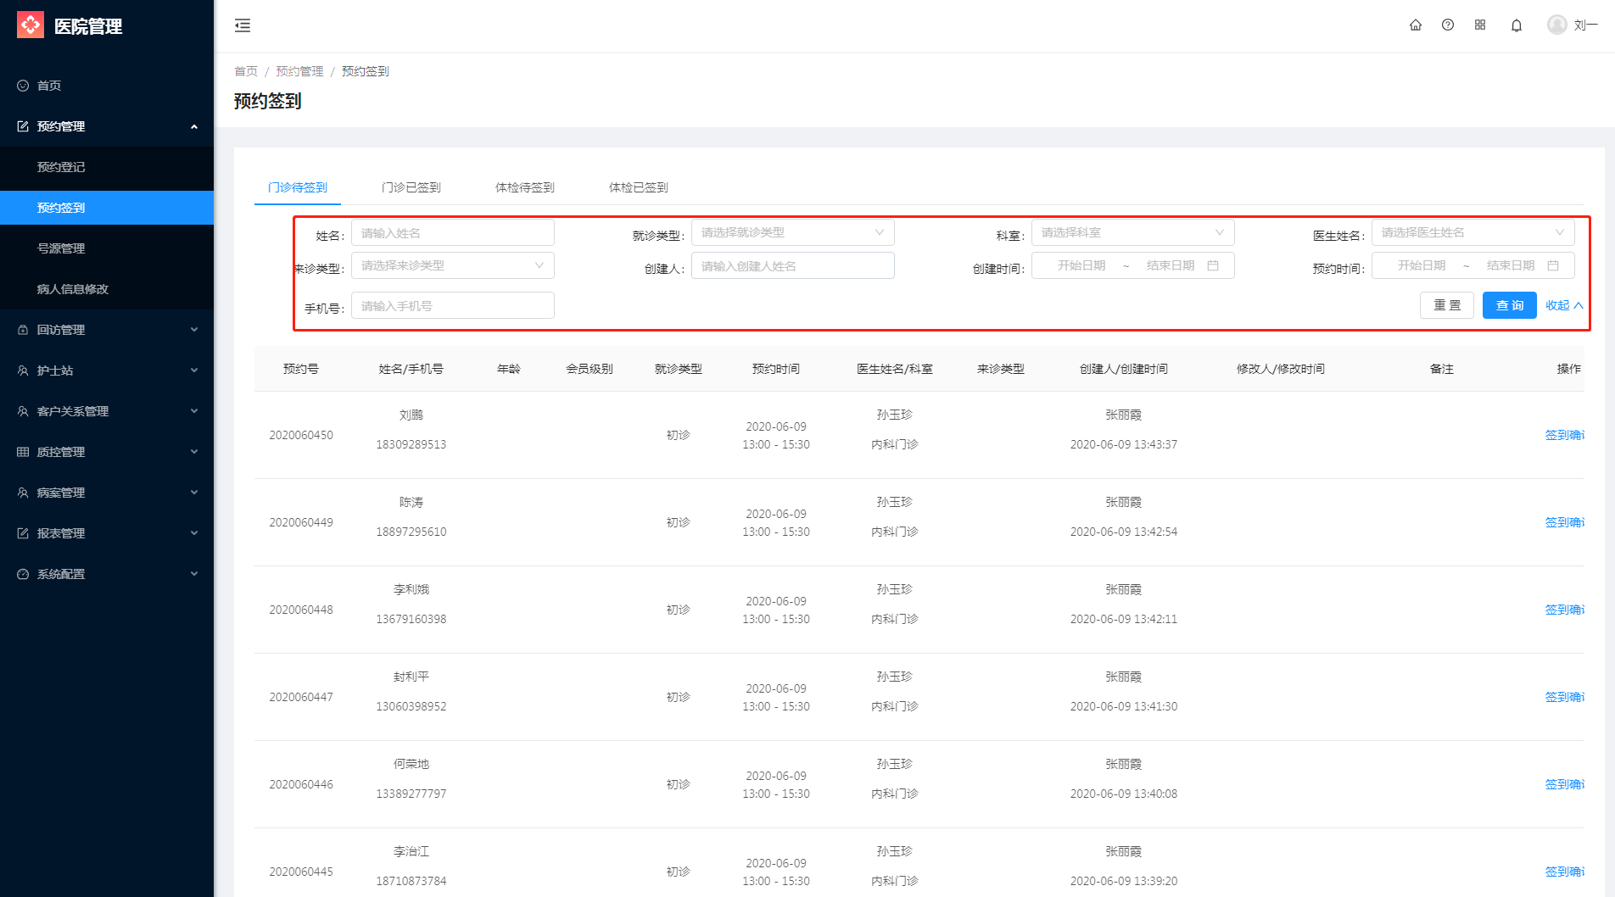Focus the 创建人 input field
The image size is (1615, 897).
pyautogui.click(x=792, y=265)
